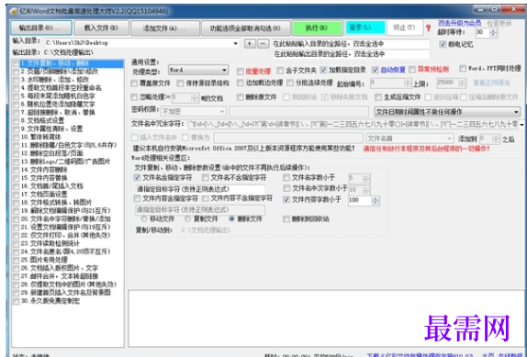Toggle the 文件名不含指定字符 checkbox

[x=206, y=177]
